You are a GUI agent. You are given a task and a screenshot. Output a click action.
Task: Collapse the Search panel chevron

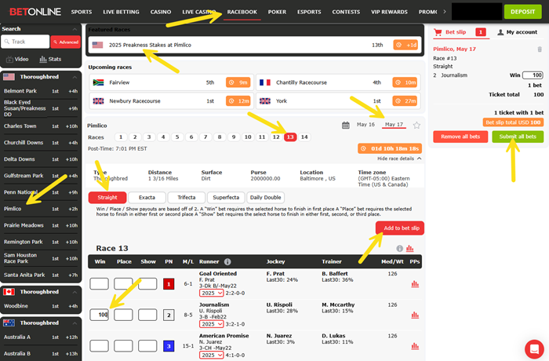[x=75, y=28]
